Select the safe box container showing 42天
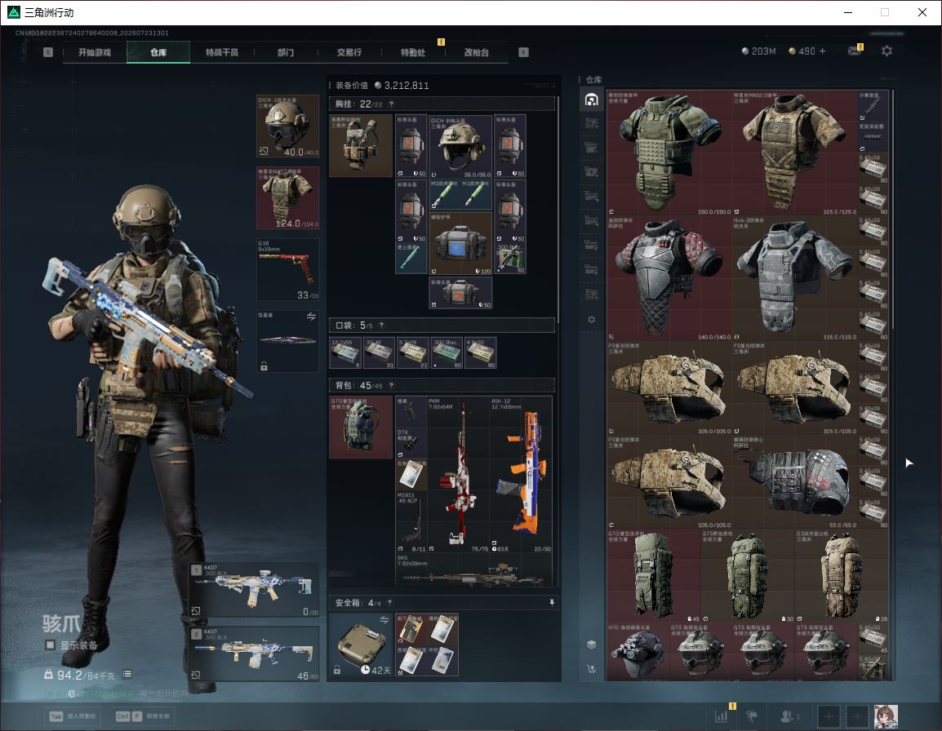The image size is (942, 731). pos(361,645)
